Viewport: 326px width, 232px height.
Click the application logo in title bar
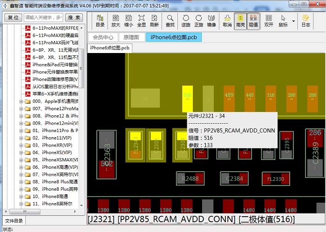[5, 6]
